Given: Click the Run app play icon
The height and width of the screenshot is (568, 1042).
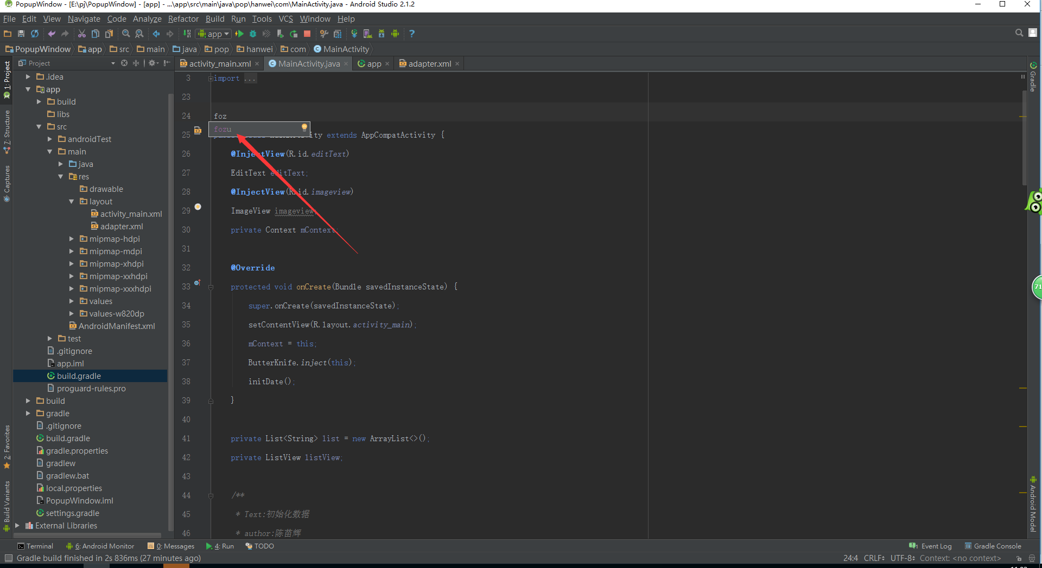Looking at the screenshot, I should tap(239, 34).
